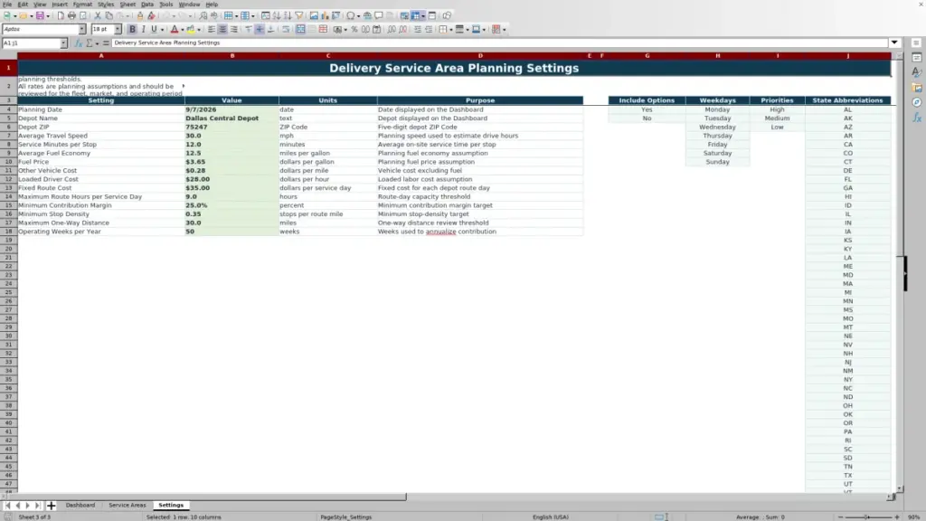Open the Borders dropdown arrow
The height and width of the screenshot is (521, 926).
451,29
